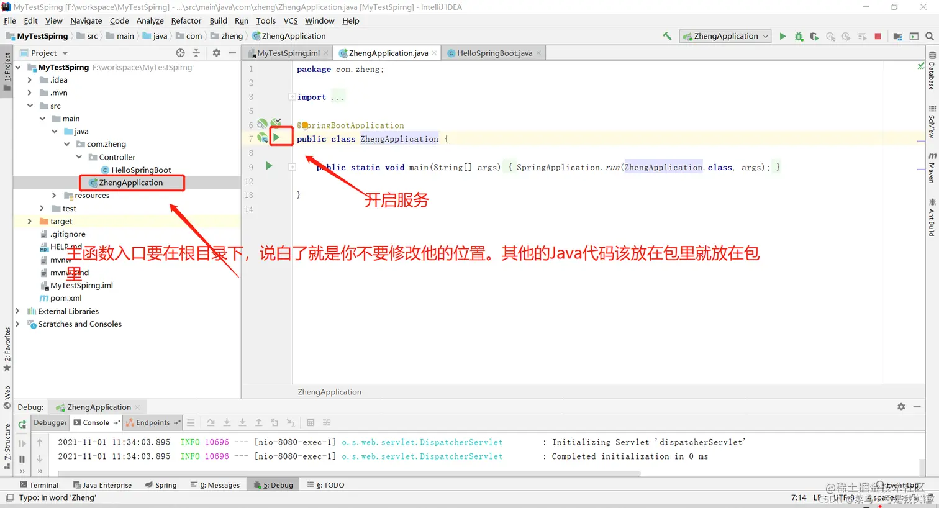Image resolution: width=939 pixels, height=508 pixels.
Task: Run ZengApplication with the green play button
Action: point(782,36)
